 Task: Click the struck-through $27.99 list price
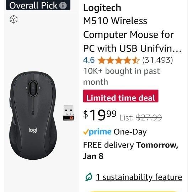pyautogui.click(x=149, y=118)
